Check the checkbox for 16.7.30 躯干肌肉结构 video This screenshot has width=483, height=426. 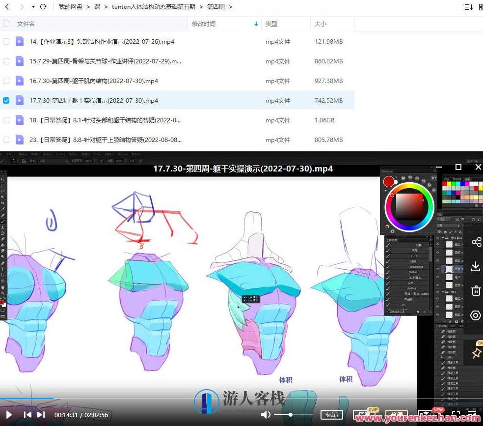click(6, 81)
